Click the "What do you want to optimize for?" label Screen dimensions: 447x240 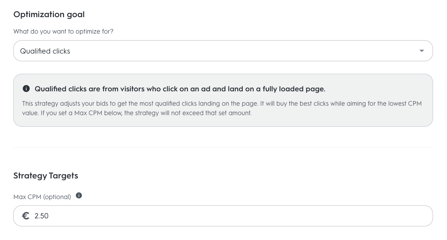click(x=63, y=31)
